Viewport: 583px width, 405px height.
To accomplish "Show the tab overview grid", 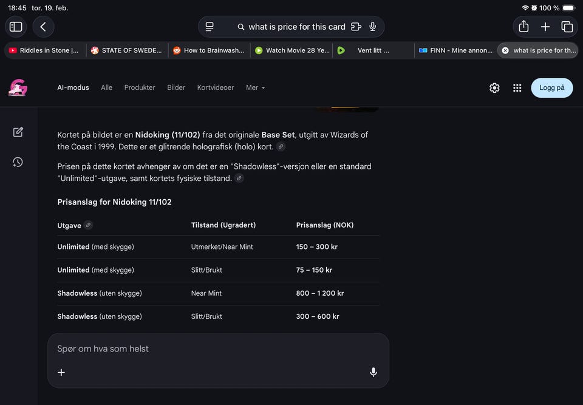I will click(x=567, y=27).
